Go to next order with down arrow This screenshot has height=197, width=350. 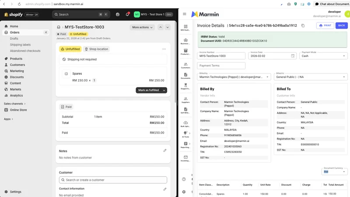(x=168, y=27)
